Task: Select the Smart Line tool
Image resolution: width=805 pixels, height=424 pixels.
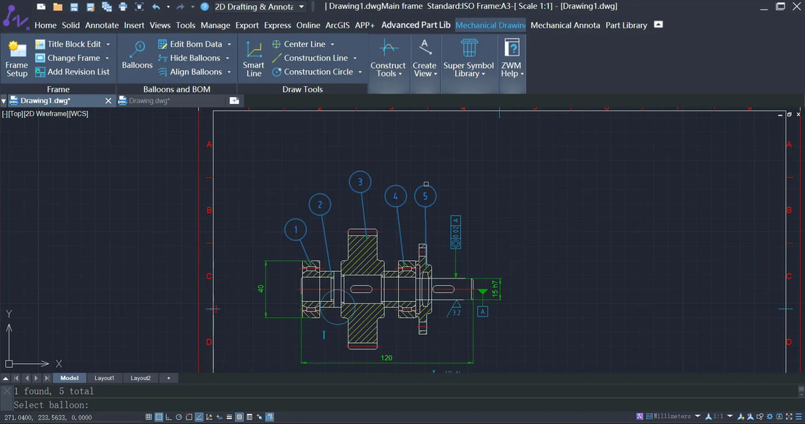Action: click(x=254, y=58)
